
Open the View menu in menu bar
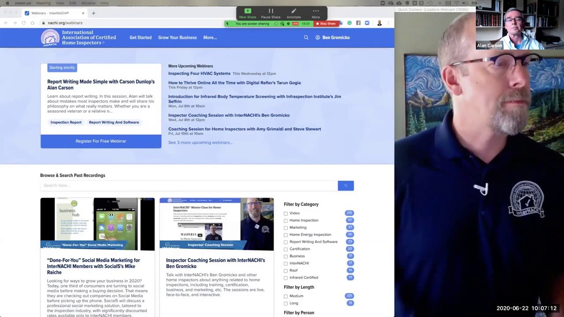click(x=60, y=3)
